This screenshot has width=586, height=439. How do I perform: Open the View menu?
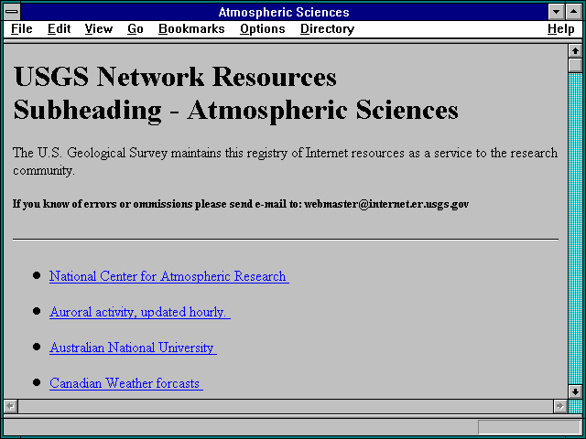coord(99,28)
